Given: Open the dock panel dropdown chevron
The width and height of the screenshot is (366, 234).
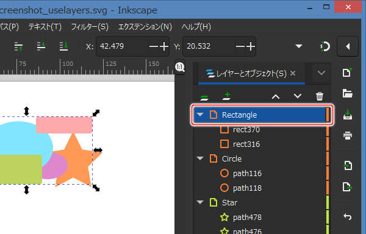Looking at the screenshot, I should (321, 73).
